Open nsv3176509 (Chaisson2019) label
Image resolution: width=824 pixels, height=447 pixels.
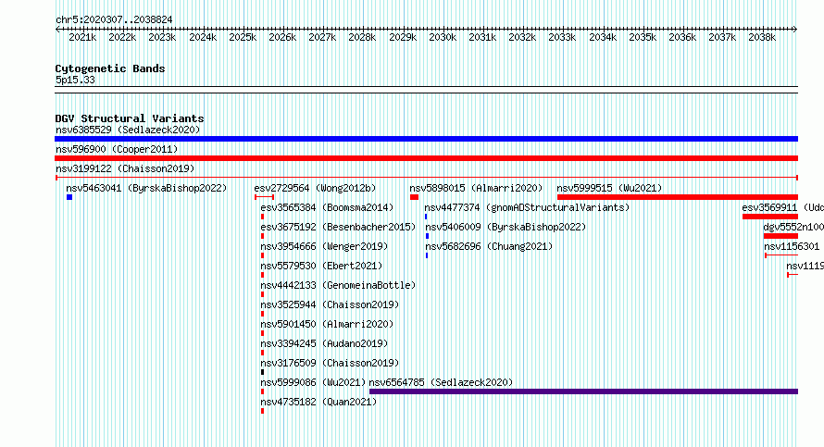(x=330, y=363)
